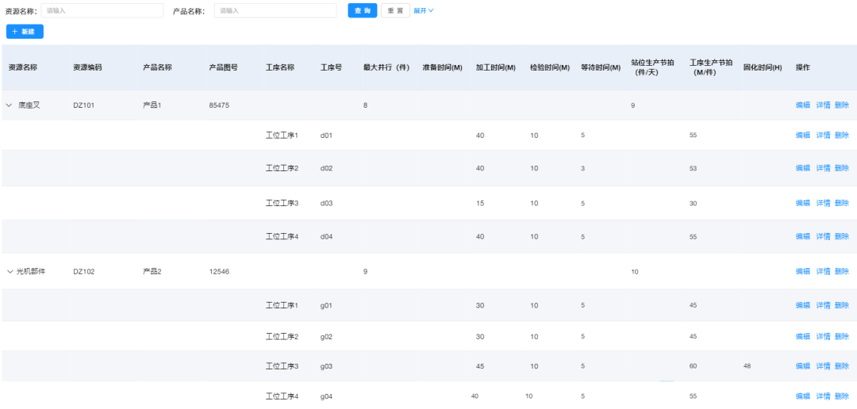
Task: Edit the d03 process row
Action: [x=803, y=203]
